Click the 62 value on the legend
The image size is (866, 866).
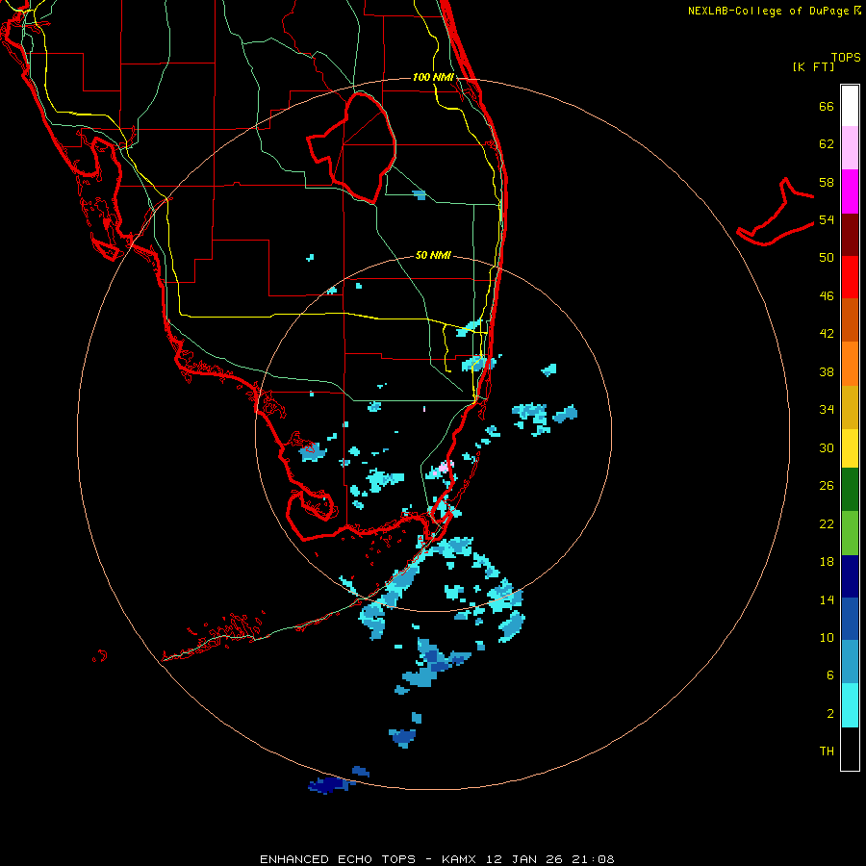(827, 144)
